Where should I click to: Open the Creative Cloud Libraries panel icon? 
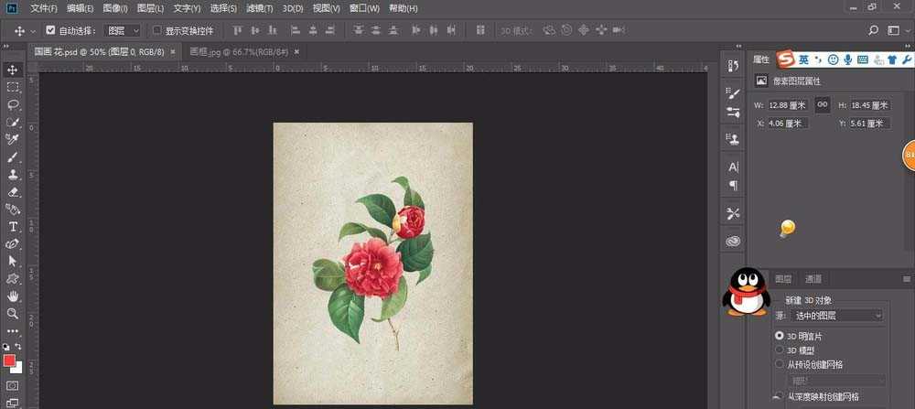[733, 242]
